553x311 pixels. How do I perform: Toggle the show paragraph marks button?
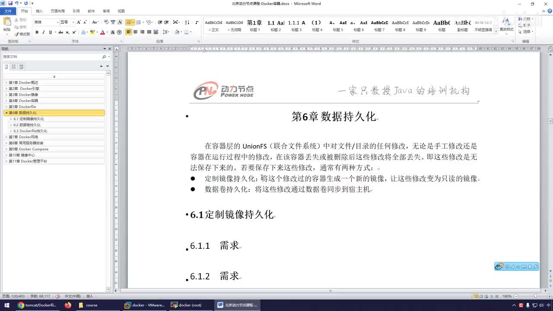coord(197,22)
